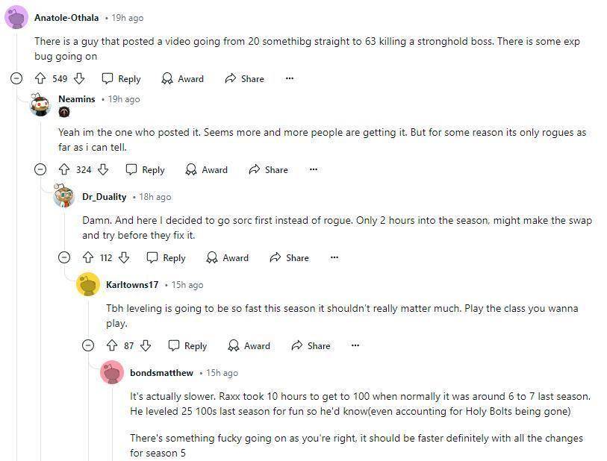
Task: Open more options on Karltowns17's comment
Action: (x=355, y=345)
